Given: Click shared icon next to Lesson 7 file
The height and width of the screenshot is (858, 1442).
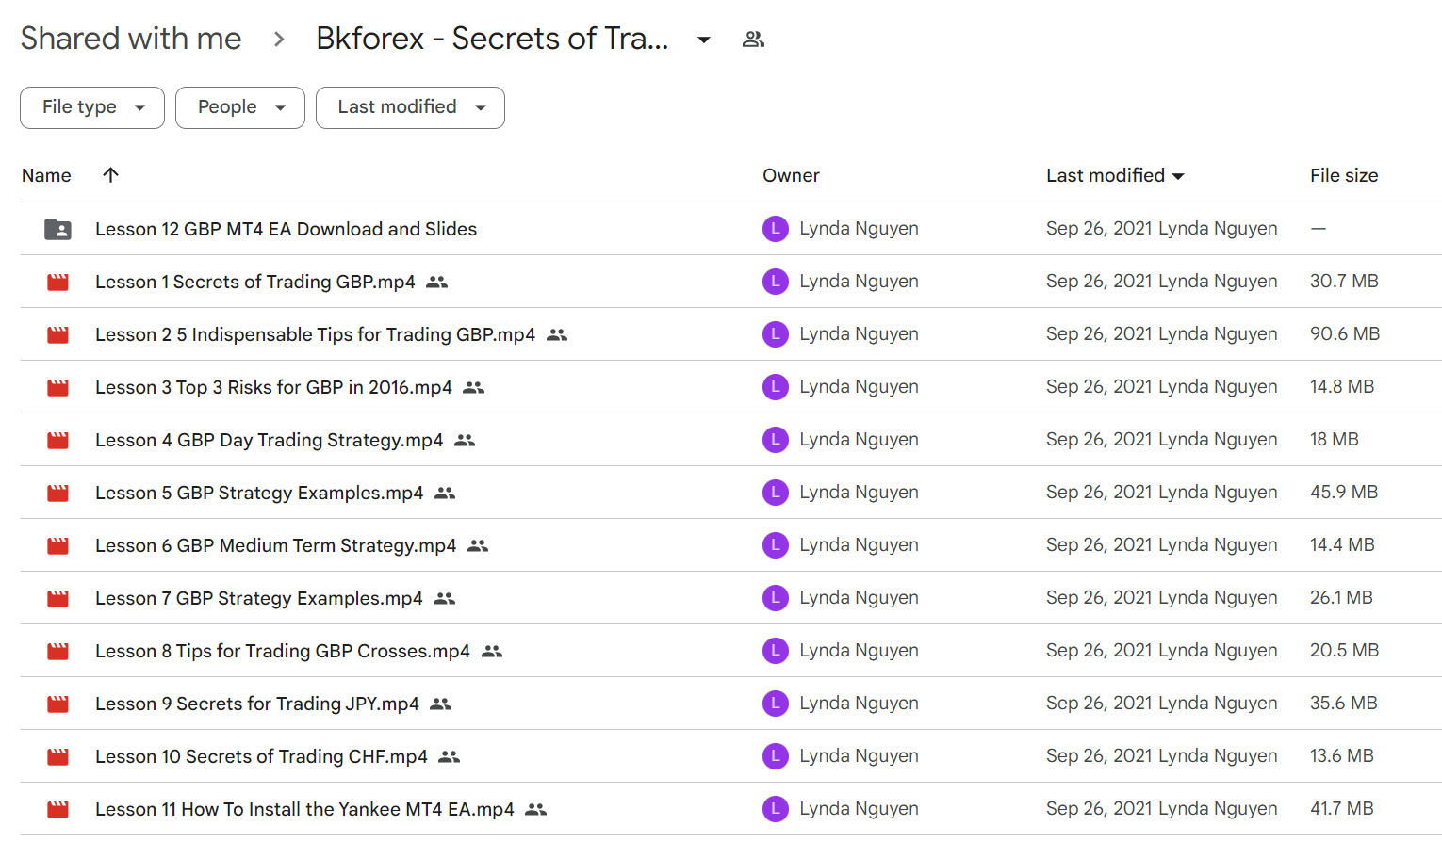Looking at the screenshot, I should [444, 598].
